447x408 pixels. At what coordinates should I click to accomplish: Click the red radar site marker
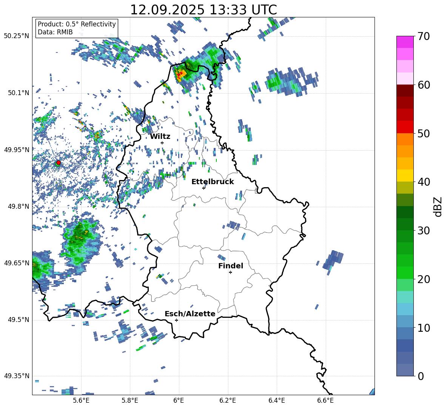(59, 163)
